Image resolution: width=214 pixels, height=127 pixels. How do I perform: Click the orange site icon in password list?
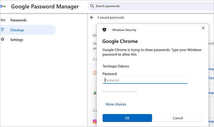tap(95, 73)
